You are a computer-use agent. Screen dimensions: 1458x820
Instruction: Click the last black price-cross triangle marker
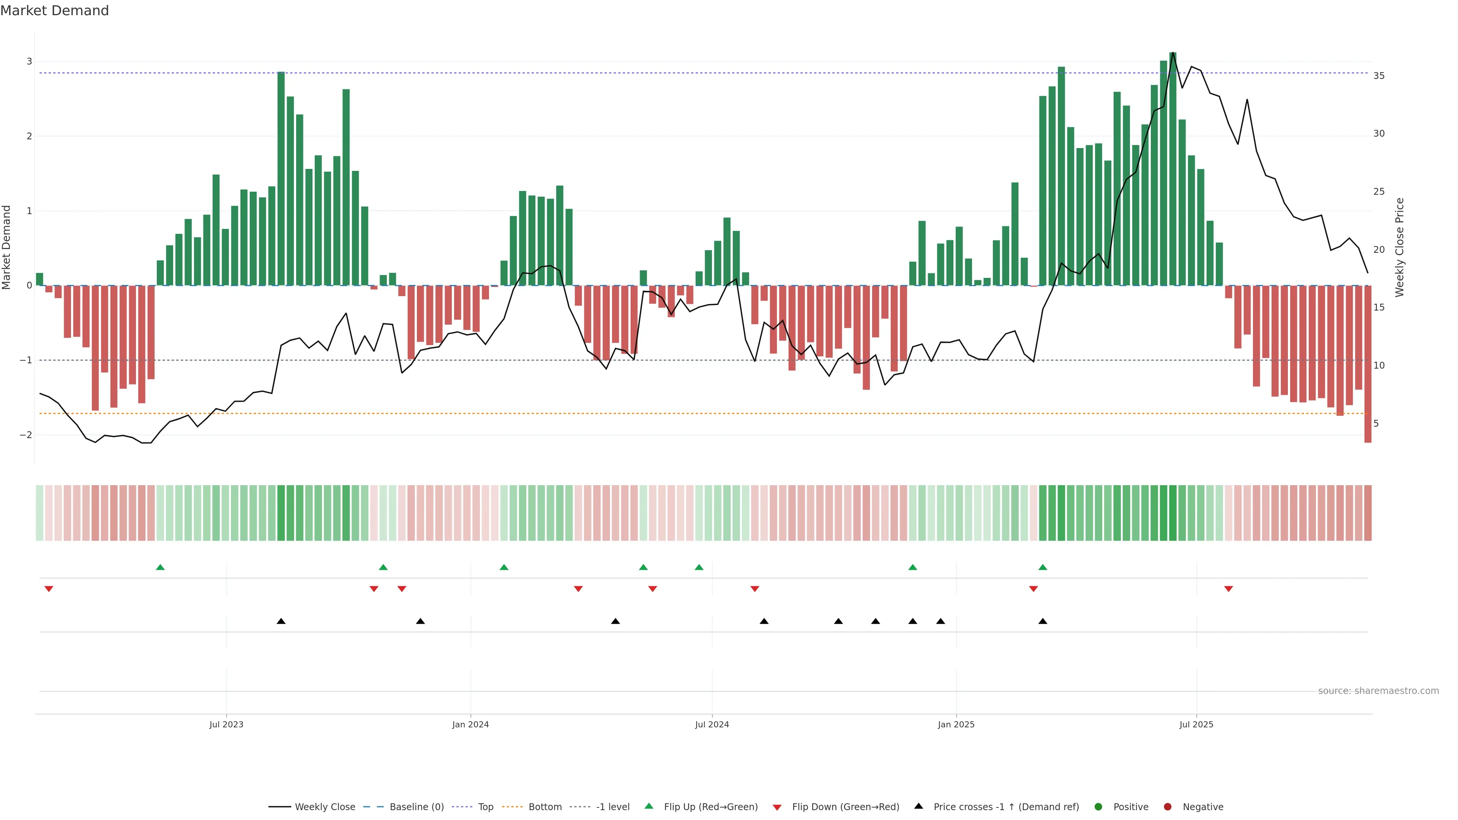pyautogui.click(x=1043, y=621)
